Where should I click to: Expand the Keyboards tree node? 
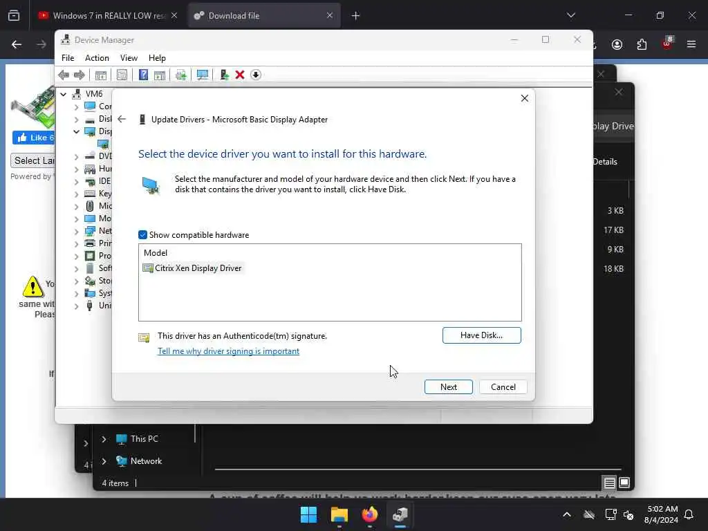coord(76,194)
